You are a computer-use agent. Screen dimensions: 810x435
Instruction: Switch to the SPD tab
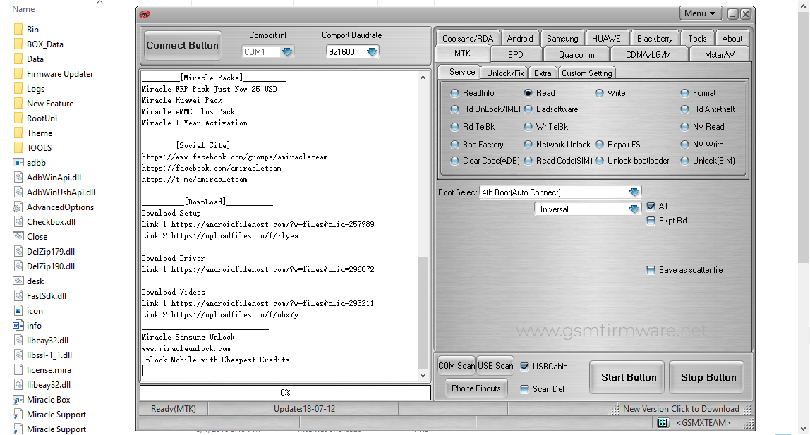(516, 54)
